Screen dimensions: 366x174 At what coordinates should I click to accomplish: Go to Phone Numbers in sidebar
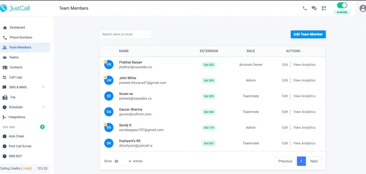20,37
